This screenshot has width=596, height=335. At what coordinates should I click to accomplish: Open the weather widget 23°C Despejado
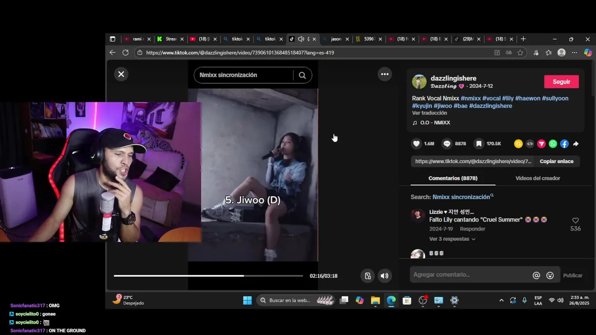(x=129, y=300)
